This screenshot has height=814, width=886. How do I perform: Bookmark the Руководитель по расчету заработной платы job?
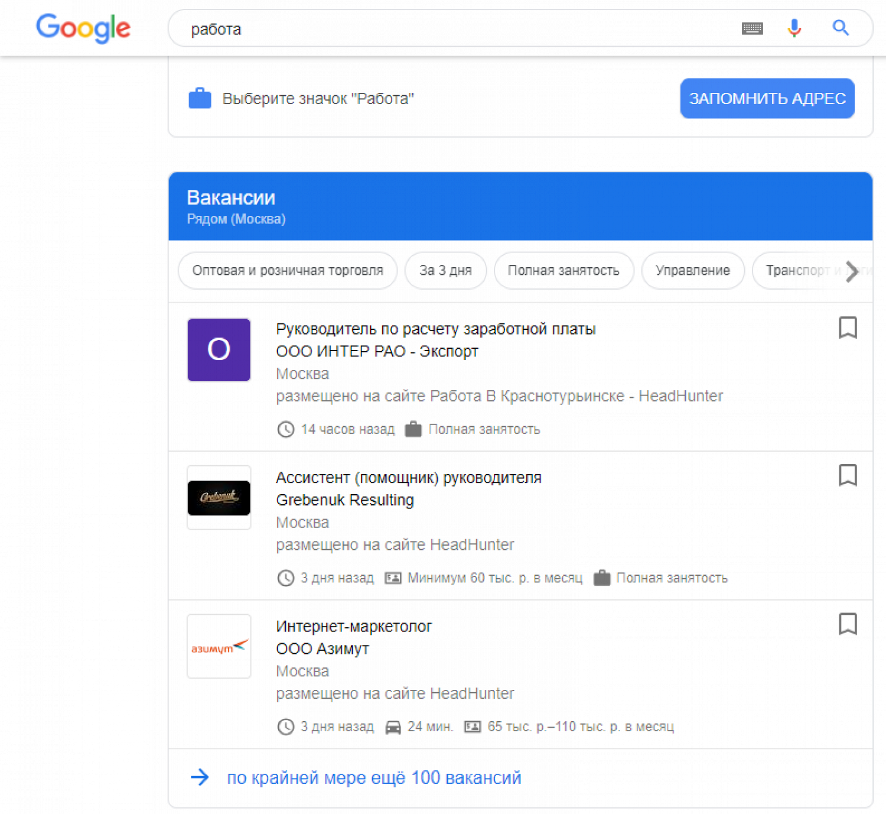848,327
